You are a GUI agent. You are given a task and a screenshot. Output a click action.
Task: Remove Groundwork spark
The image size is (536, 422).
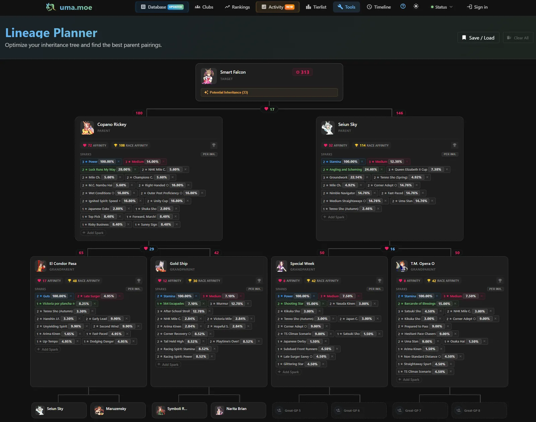click(367, 177)
